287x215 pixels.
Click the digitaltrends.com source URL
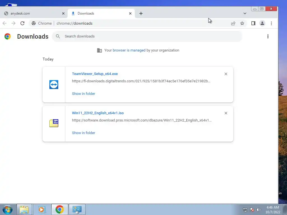pyautogui.click(x=141, y=81)
